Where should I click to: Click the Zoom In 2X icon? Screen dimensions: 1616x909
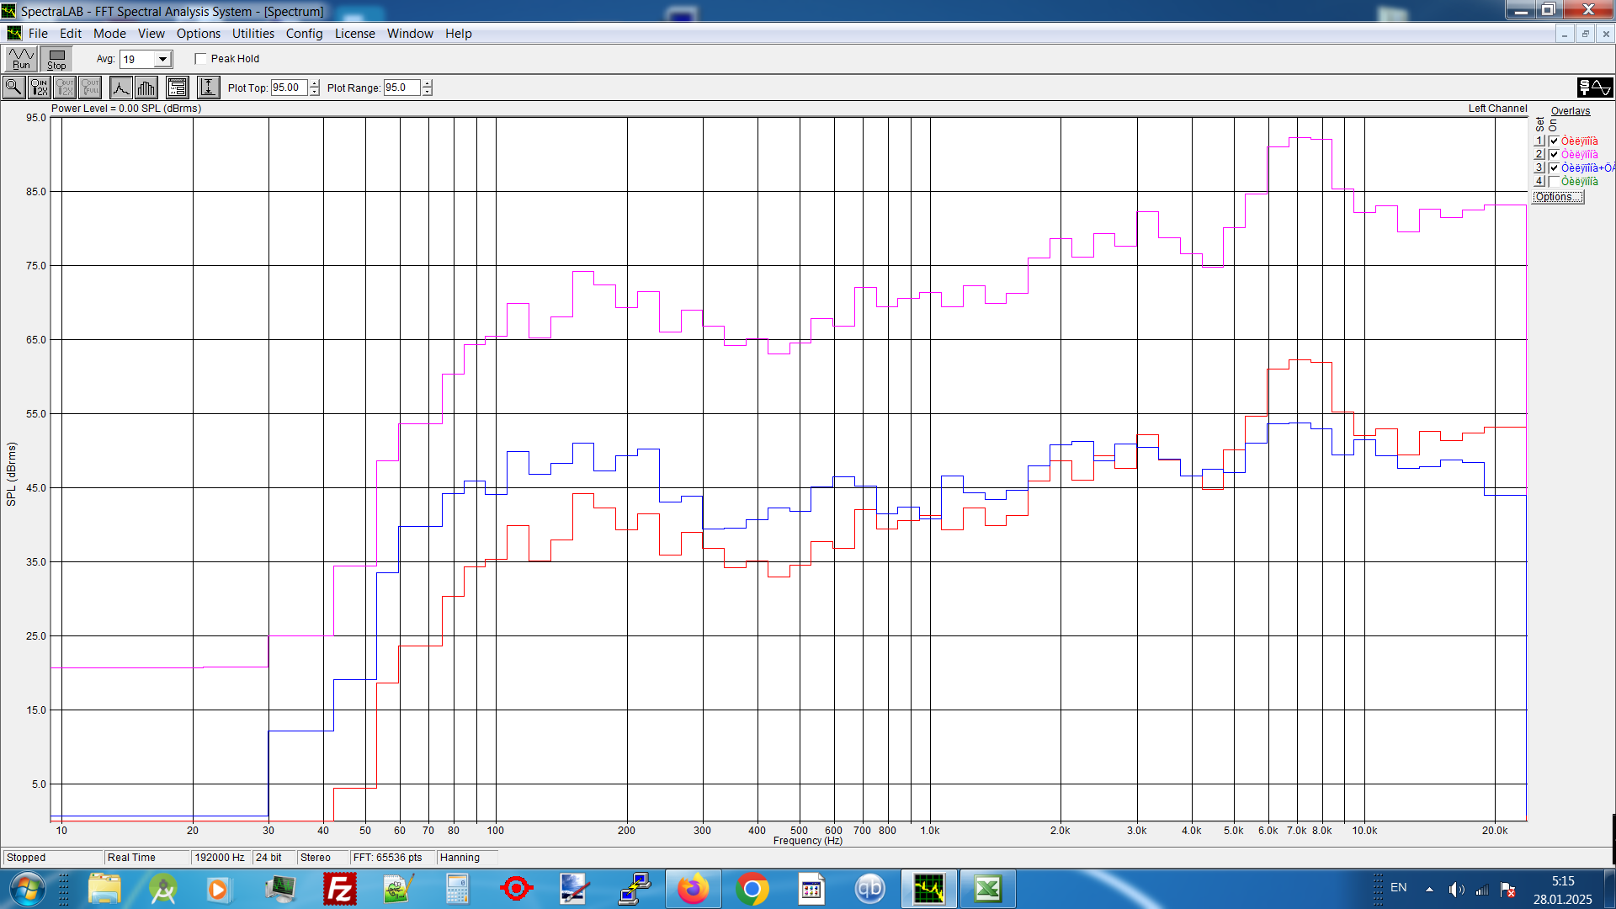(x=39, y=87)
